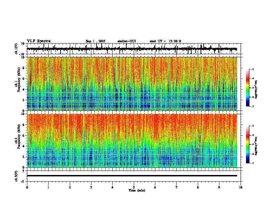This screenshot has width=271, height=210.
Task: Click the time axis tick label "6"
Action: coord(155,187)
